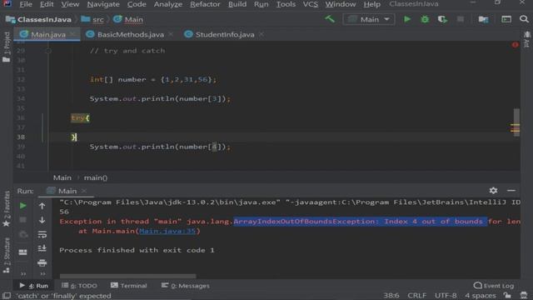Viewport: 533px width, 300px height.
Task: Click the Run panel stop icon
Action: pos(22,220)
